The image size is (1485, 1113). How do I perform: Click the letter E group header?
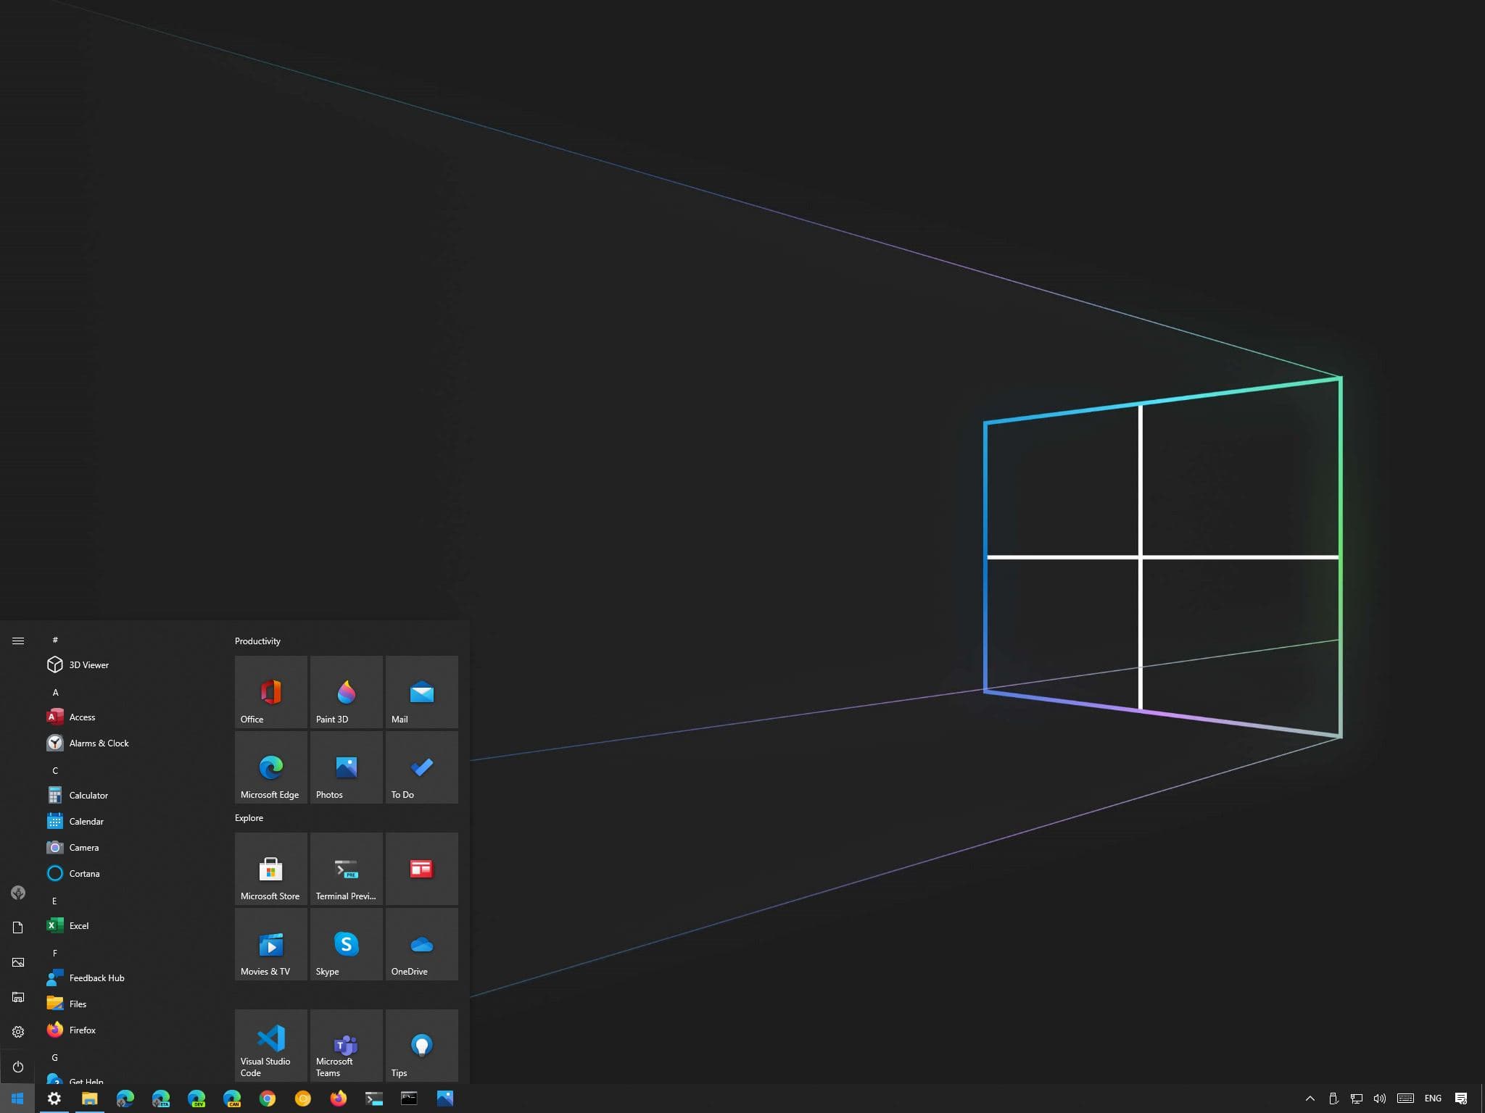point(54,901)
